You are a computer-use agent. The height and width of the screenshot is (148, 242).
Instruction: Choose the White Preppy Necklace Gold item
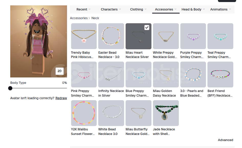(x=166, y=36)
